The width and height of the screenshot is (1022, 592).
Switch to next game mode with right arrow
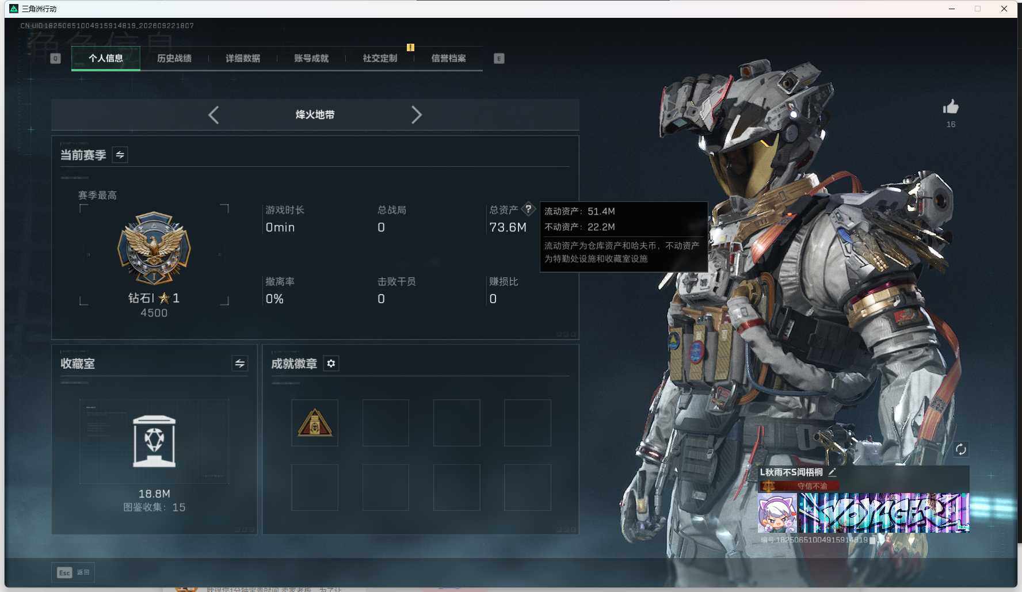click(x=417, y=114)
